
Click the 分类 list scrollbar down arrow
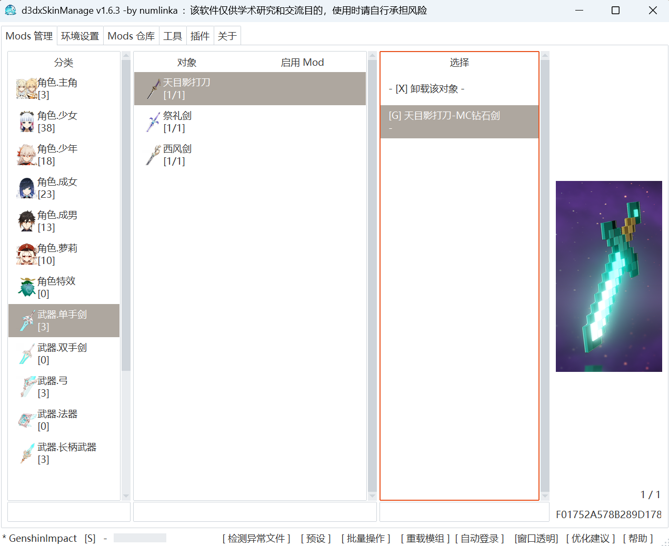(x=126, y=496)
